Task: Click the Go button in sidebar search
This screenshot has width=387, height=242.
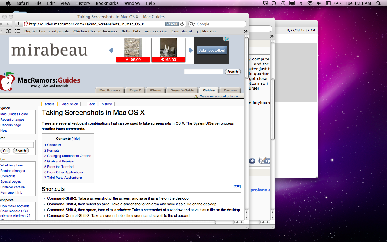Action: [x=5, y=151]
